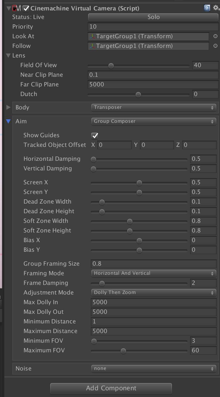Image resolution: width=220 pixels, height=397 pixels.
Task: Open the Noise dropdown set to none
Action: [x=153, y=368]
